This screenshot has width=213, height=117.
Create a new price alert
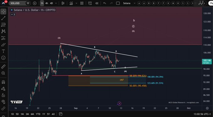tap(90, 3)
